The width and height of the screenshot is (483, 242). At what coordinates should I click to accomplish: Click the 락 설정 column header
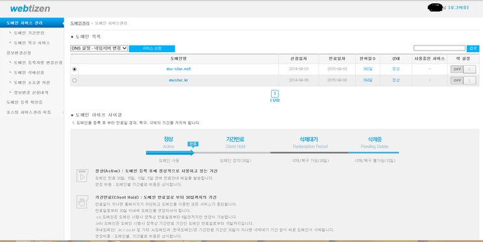pyautogui.click(x=463, y=59)
